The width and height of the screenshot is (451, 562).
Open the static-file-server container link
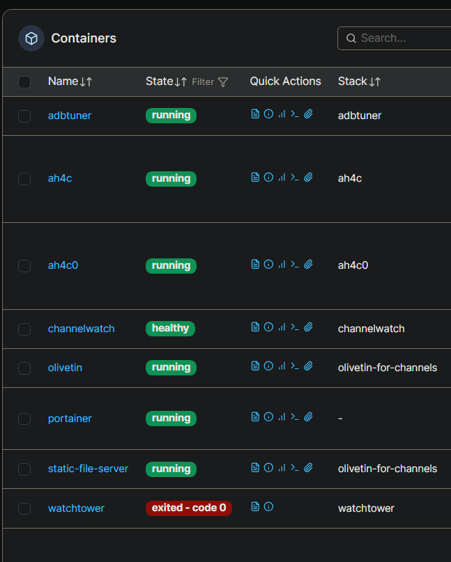click(88, 469)
